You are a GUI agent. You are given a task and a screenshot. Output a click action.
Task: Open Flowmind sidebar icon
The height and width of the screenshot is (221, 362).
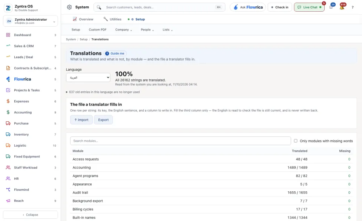click(8, 189)
